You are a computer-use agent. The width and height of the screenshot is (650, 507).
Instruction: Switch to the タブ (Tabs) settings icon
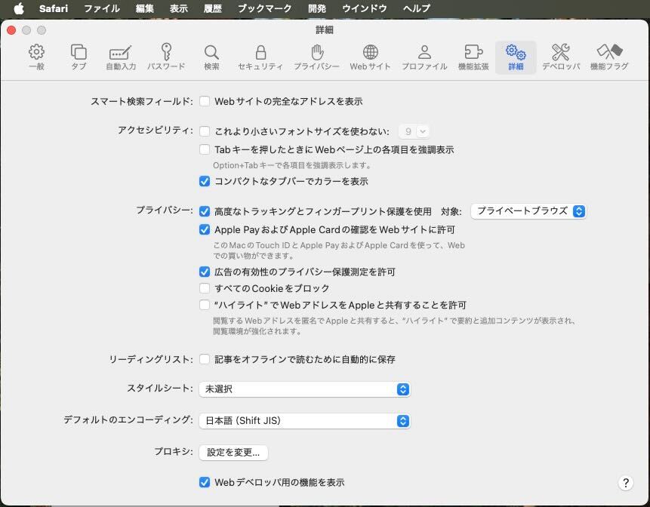coord(79,57)
